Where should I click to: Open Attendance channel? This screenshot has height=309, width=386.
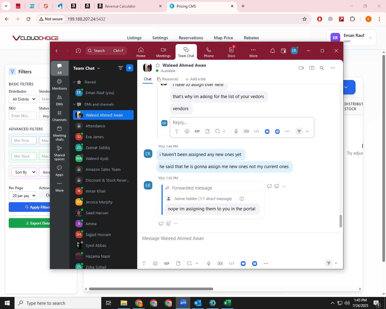(103, 126)
